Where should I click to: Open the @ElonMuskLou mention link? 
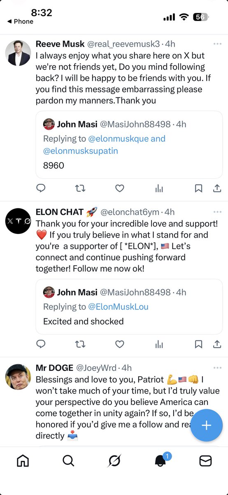click(x=119, y=306)
